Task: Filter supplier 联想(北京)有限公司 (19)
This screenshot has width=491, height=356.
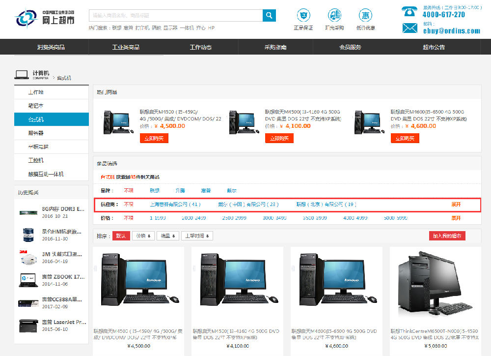Action: tap(327, 204)
